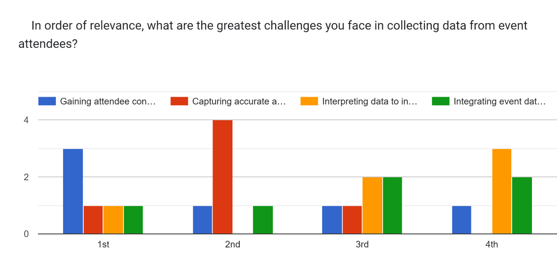Click the blue legend color swatch
Viewport: 557px width, 272px height.
click(x=47, y=101)
